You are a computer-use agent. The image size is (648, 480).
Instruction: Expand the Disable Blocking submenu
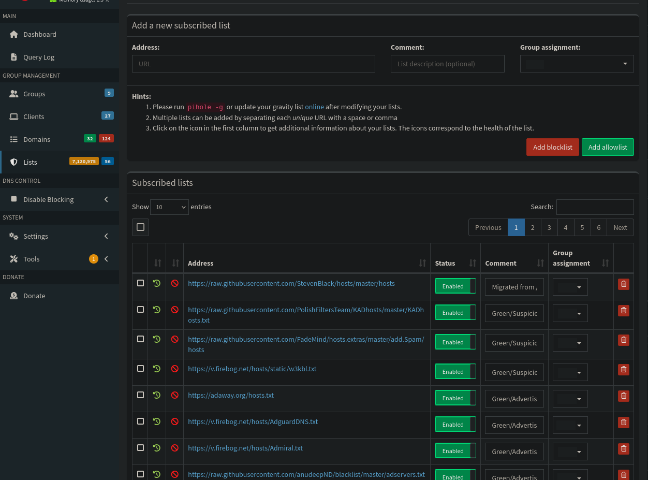click(x=60, y=199)
